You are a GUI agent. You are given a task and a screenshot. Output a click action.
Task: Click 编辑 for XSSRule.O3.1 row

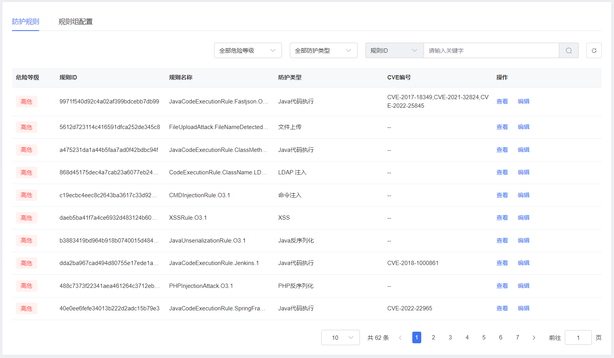pyautogui.click(x=524, y=218)
